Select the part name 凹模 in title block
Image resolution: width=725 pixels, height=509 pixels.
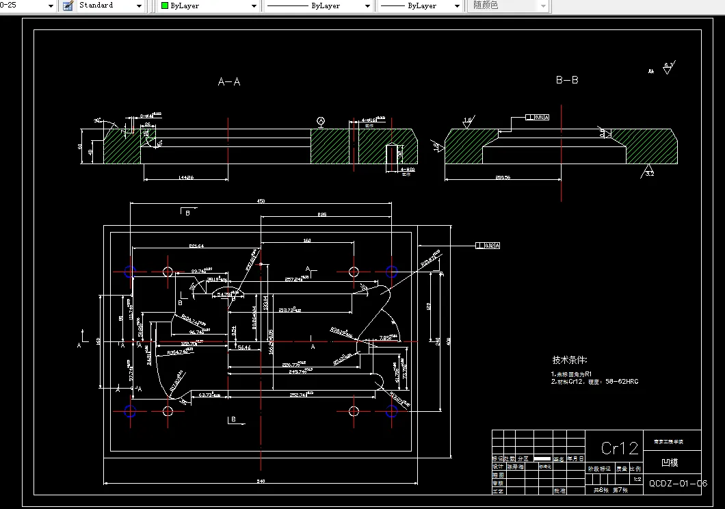pos(670,462)
